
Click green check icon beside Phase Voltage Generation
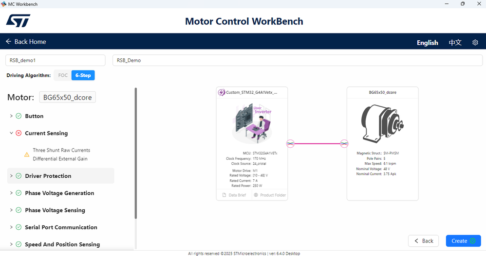[x=19, y=193]
